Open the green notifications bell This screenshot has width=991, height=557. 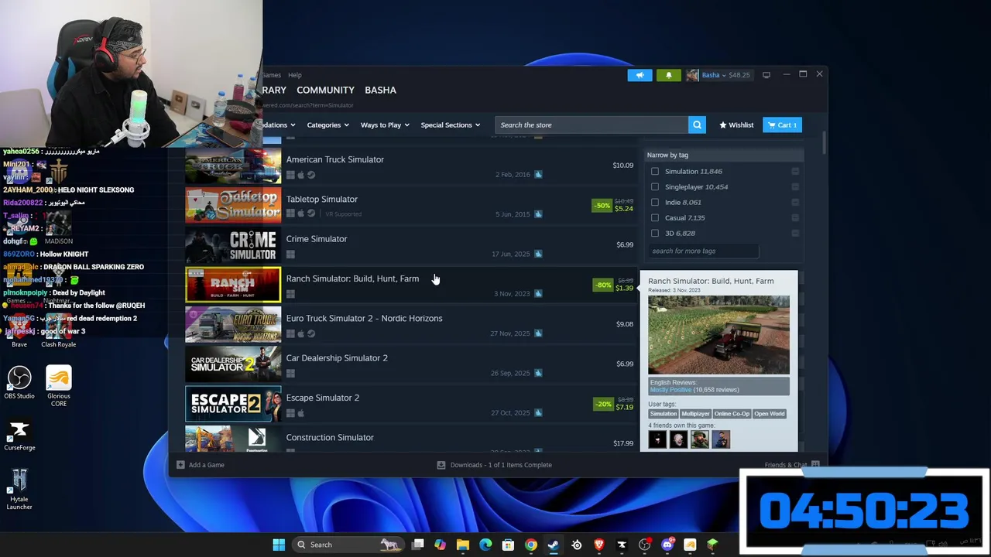pyautogui.click(x=669, y=75)
